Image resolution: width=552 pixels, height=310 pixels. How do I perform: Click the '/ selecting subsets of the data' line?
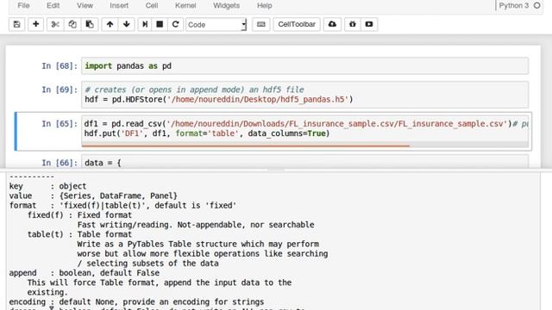pyautogui.click(x=147, y=263)
